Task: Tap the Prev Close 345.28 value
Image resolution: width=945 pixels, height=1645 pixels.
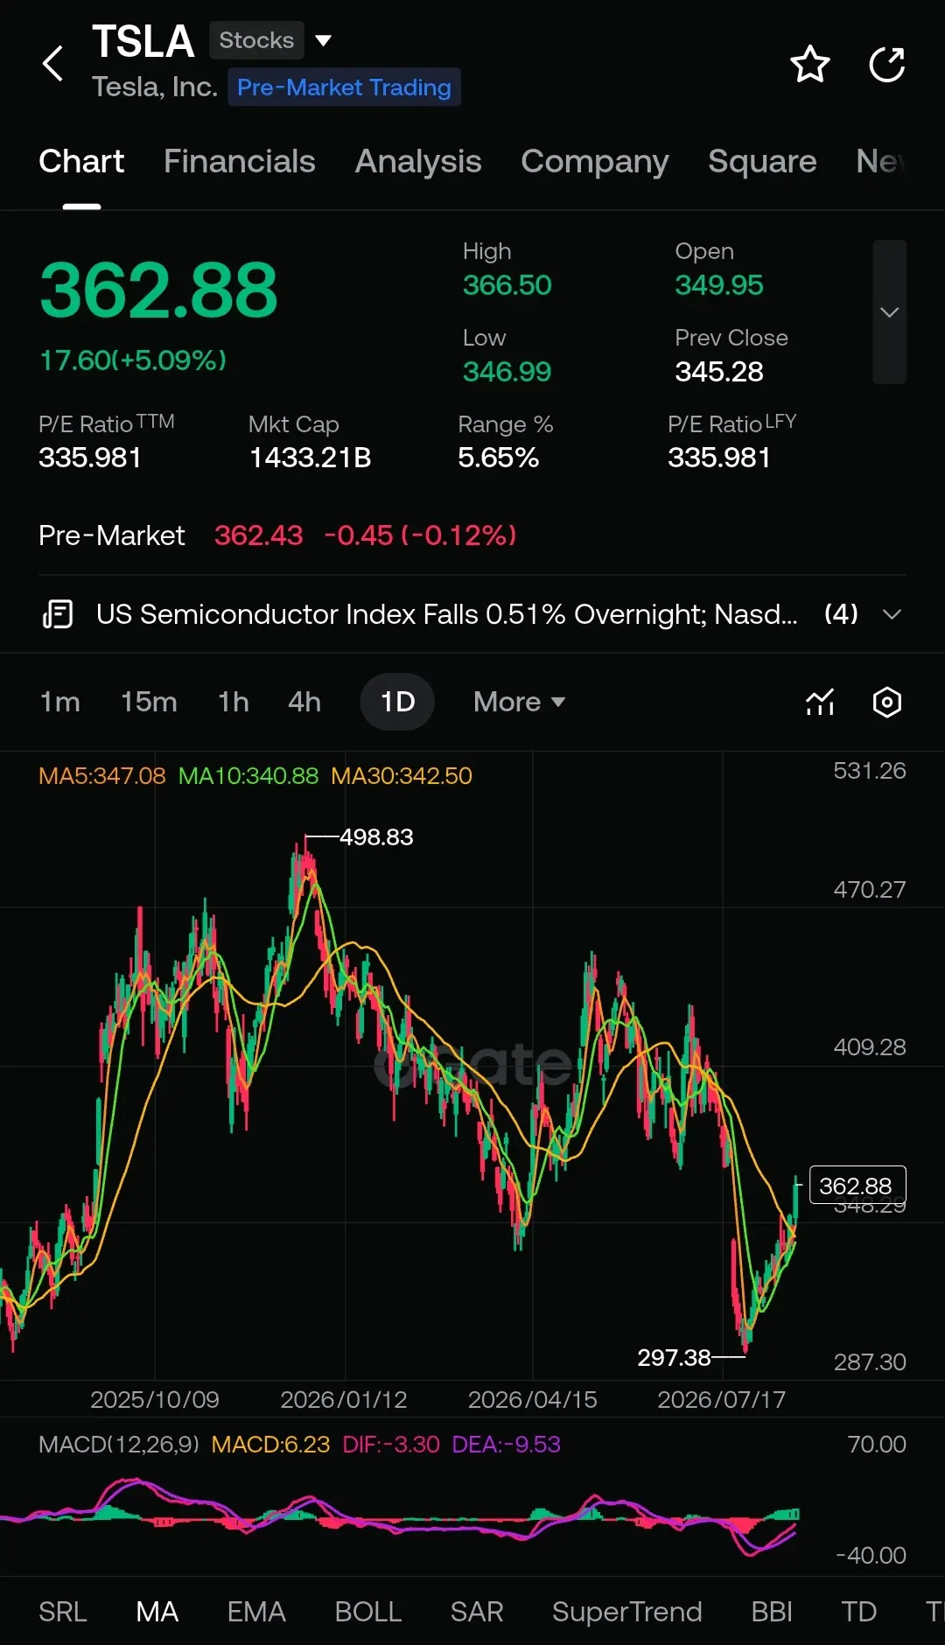Action: coord(719,372)
